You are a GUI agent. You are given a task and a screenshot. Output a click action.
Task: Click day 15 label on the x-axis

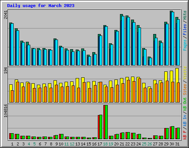tap(89, 144)
